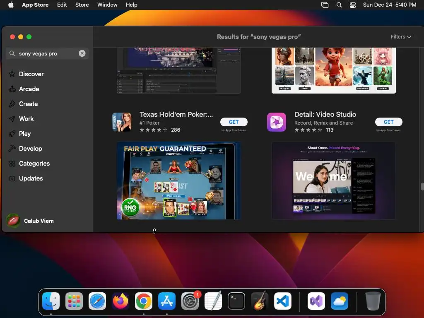
Task: Open the Texas Hold'em Poker title link
Action: pyautogui.click(x=176, y=114)
